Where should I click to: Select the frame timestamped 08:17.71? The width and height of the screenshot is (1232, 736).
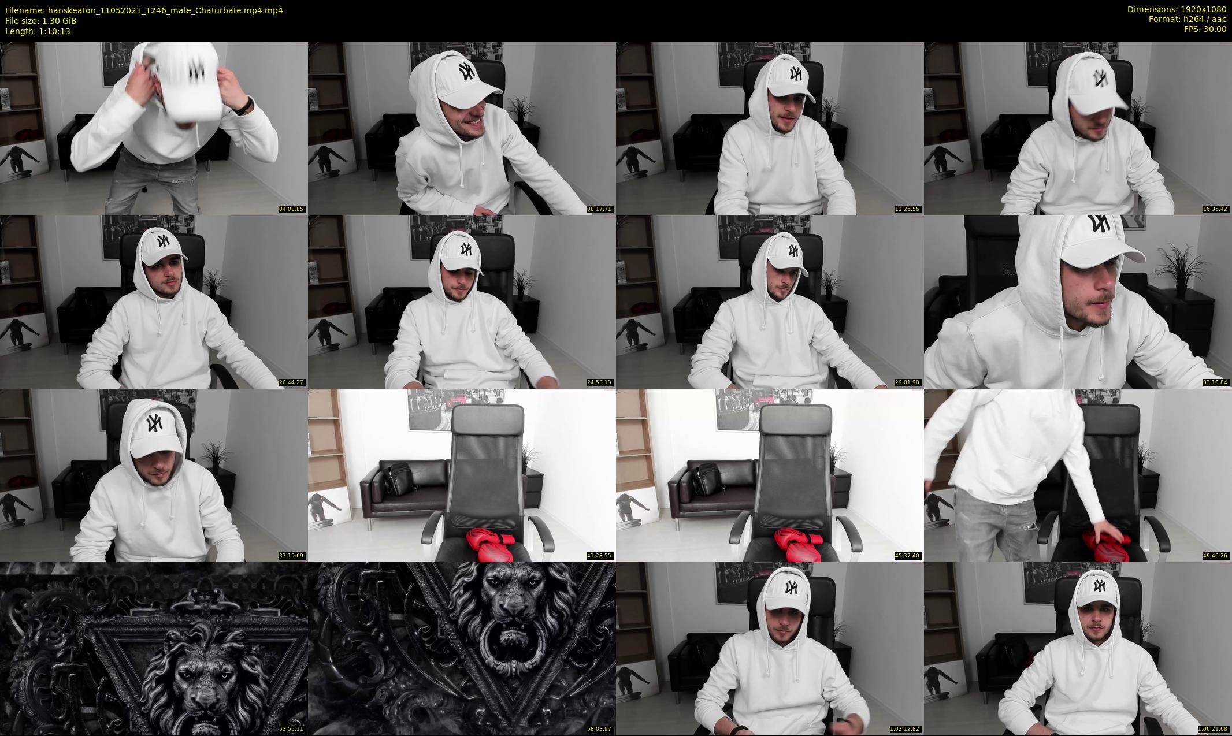click(x=461, y=128)
